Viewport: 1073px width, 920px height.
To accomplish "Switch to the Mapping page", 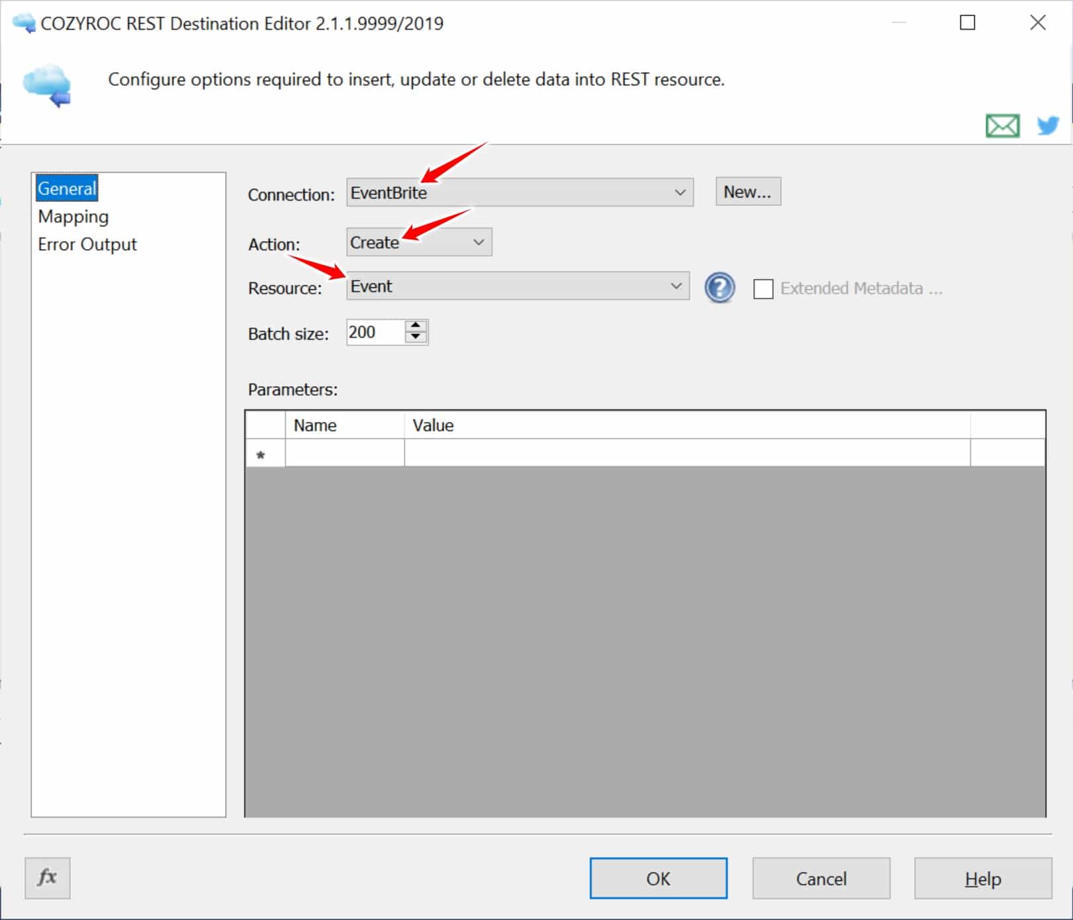I will click(73, 217).
